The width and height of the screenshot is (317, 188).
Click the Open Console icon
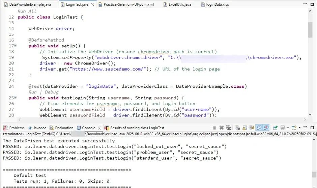tap(294, 128)
